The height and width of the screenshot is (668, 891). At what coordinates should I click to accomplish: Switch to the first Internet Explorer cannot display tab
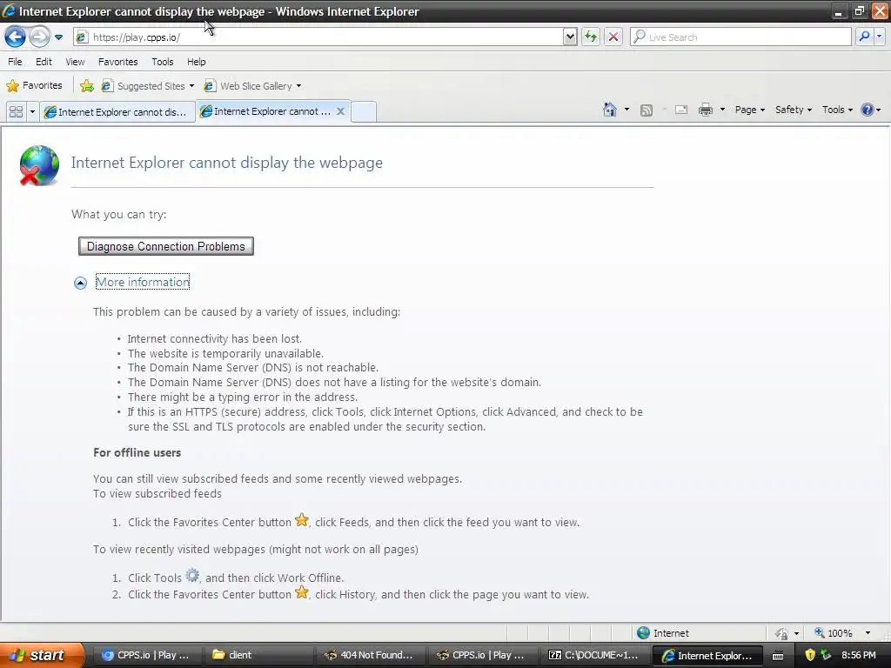[117, 112]
